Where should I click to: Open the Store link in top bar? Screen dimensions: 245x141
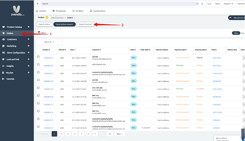click(x=218, y=4)
